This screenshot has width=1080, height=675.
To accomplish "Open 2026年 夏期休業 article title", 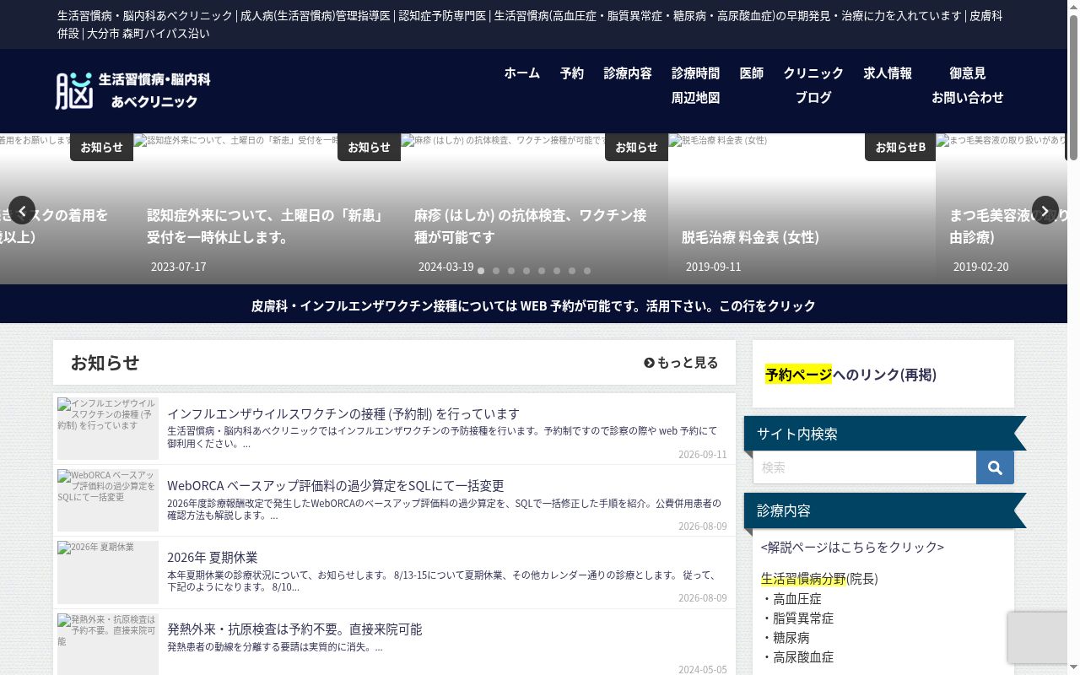I will [213, 558].
